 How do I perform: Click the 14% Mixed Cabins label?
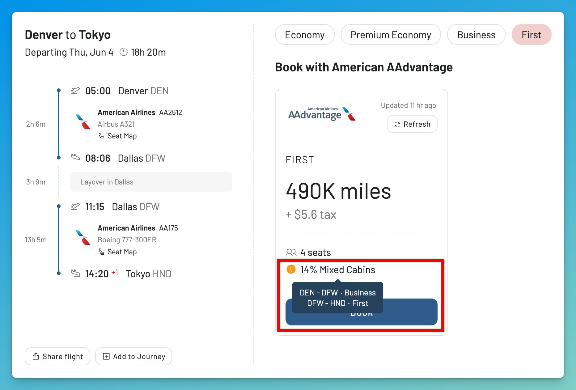coord(338,270)
